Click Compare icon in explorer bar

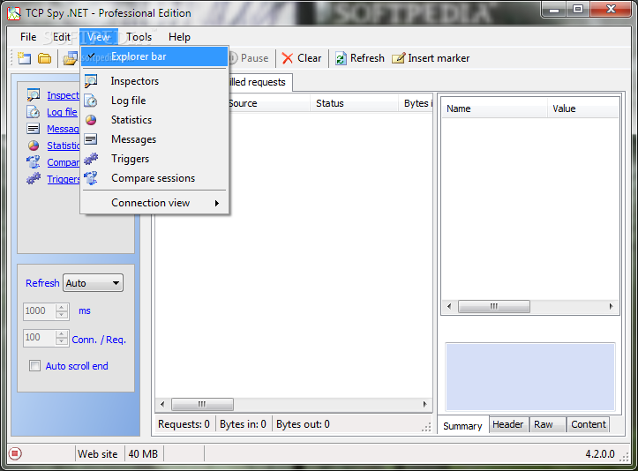pos(34,162)
